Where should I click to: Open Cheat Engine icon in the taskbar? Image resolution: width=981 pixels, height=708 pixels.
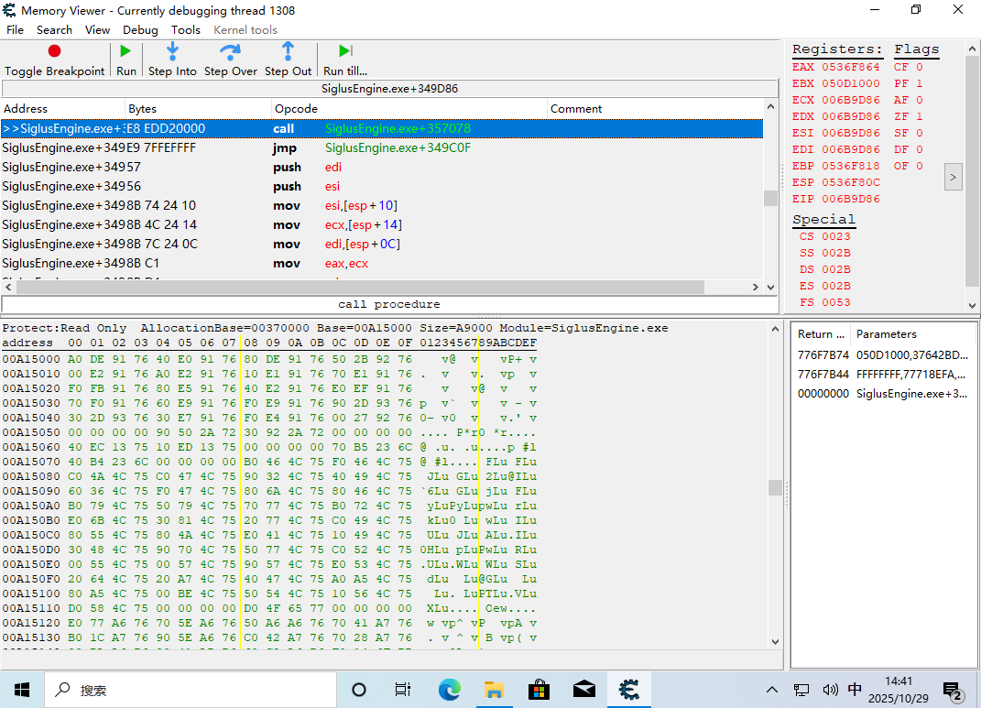click(628, 690)
